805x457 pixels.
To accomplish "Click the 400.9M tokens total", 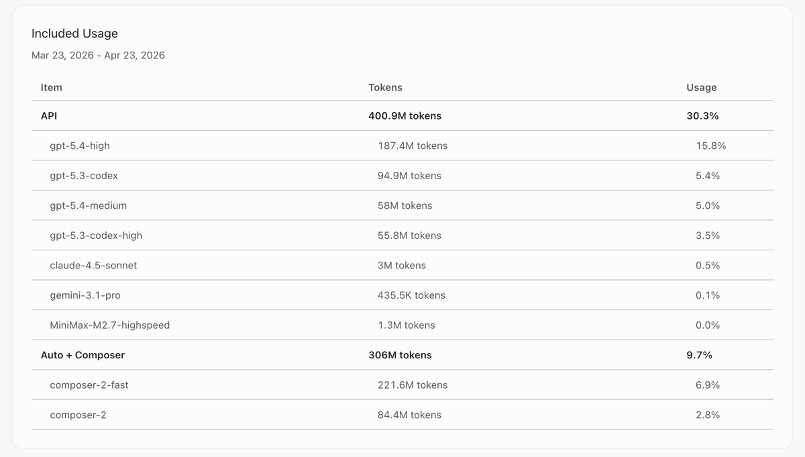I will [405, 115].
